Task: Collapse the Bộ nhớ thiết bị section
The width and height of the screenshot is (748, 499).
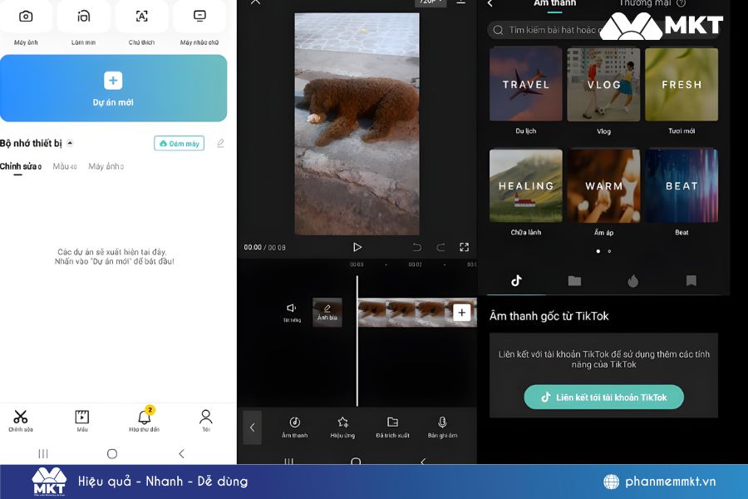Action: pyautogui.click(x=68, y=142)
